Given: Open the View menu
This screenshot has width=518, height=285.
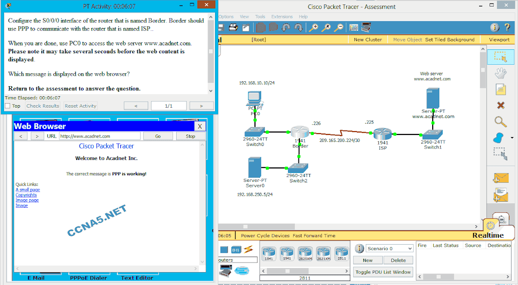Looking at the screenshot, I should coord(245,16).
